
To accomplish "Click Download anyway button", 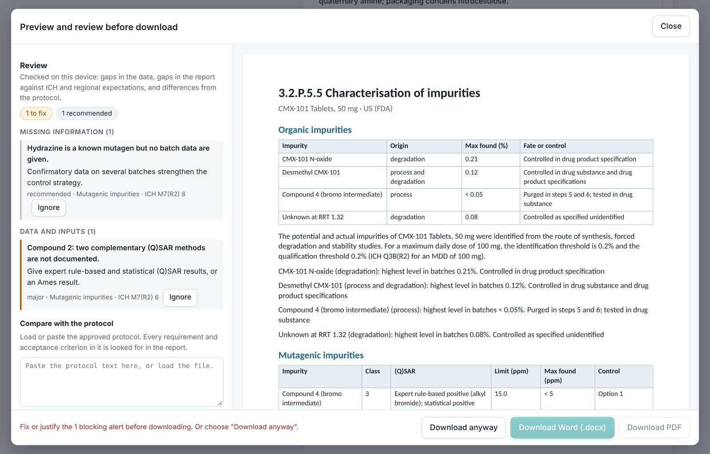I will click(x=463, y=427).
